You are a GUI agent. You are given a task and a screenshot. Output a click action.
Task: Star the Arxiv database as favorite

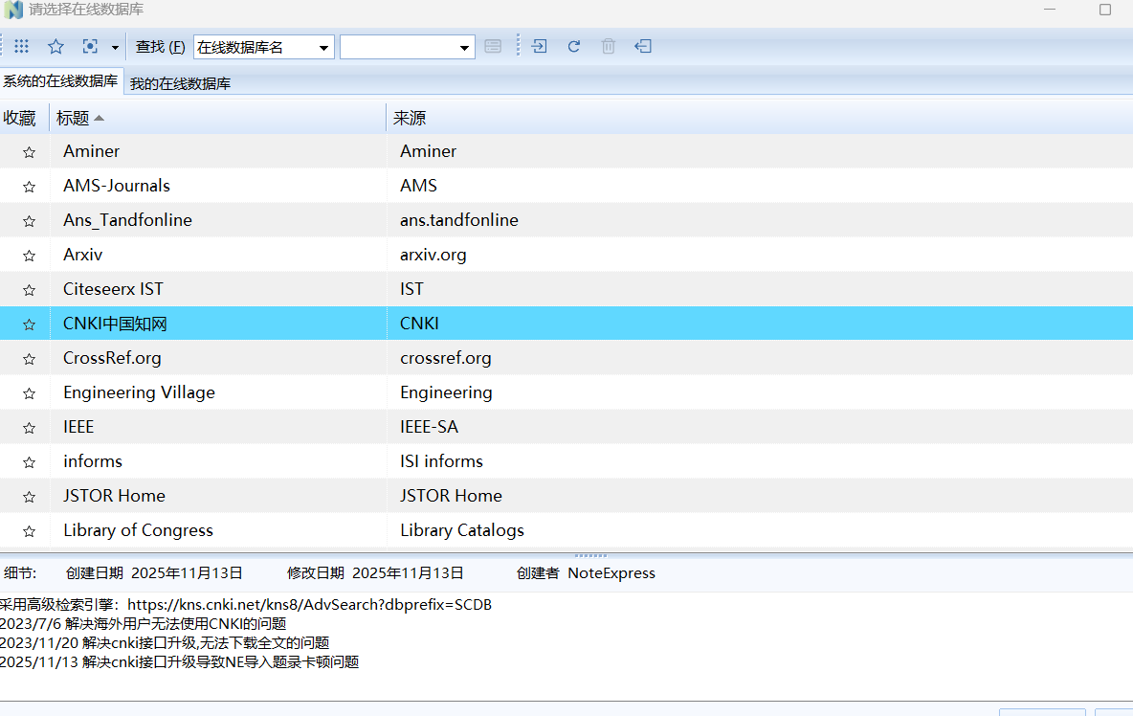pyautogui.click(x=28, y=256)
